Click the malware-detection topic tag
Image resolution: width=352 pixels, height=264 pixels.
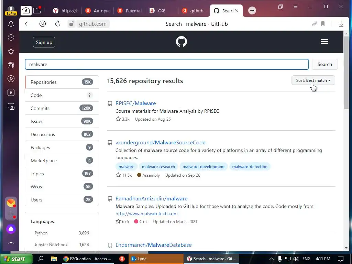[x=250, y=167]
